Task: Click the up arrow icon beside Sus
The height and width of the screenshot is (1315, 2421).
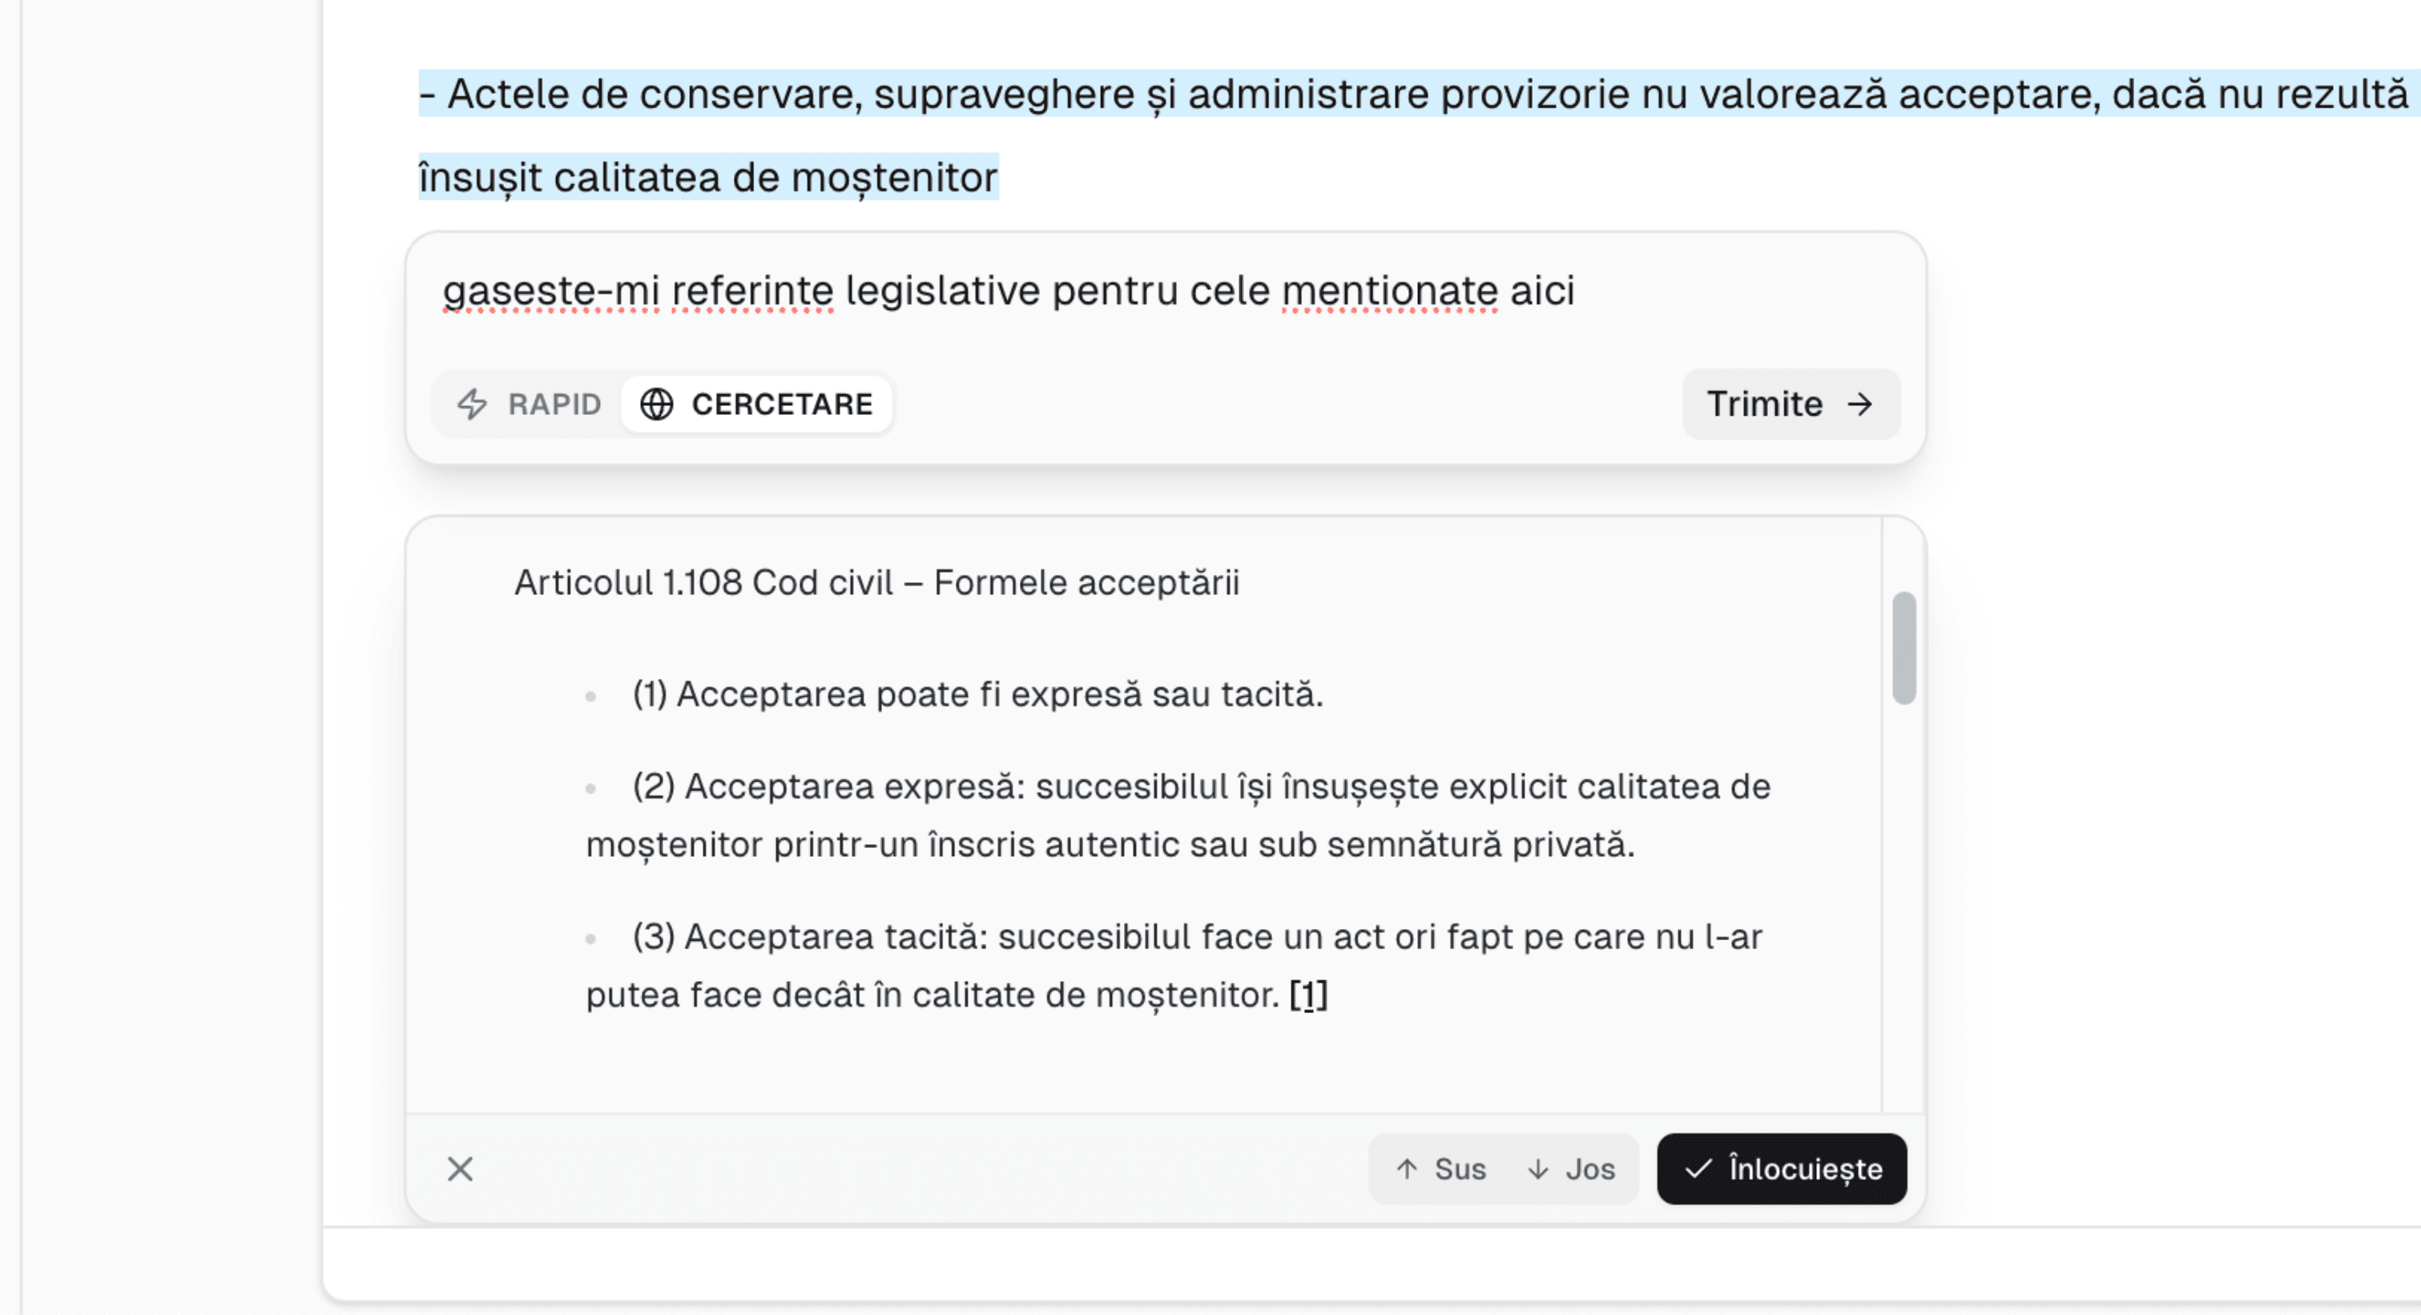Action: click(x=1406, y=1168)
